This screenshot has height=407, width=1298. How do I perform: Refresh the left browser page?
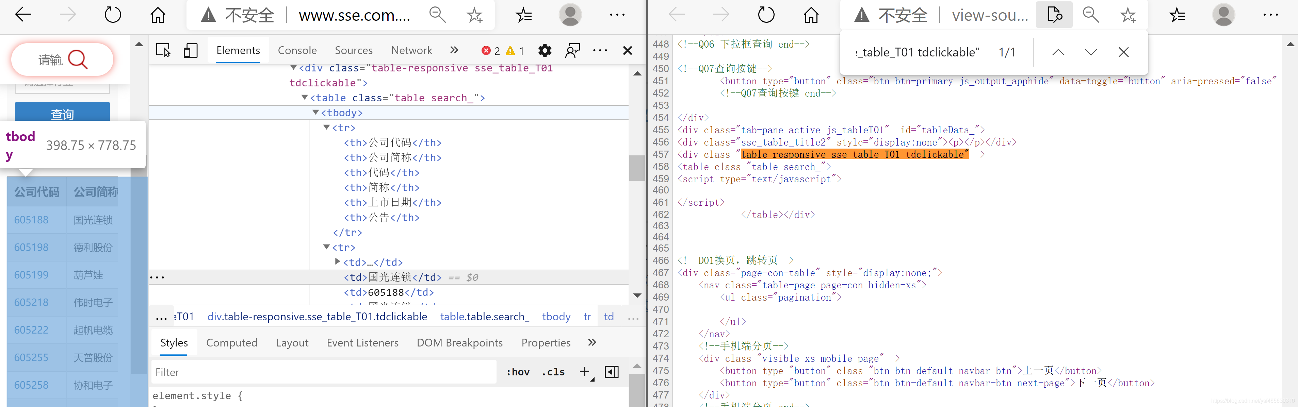(113, 15)
